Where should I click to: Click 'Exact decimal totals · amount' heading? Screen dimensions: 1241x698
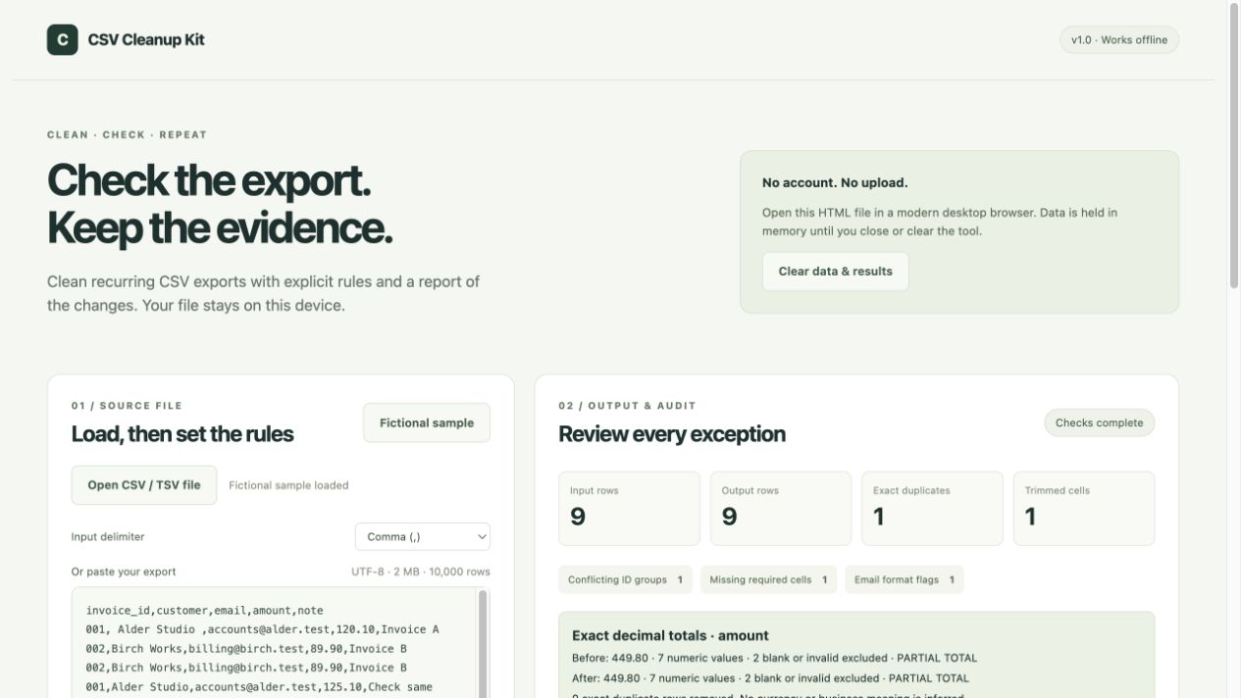point(670,635)
